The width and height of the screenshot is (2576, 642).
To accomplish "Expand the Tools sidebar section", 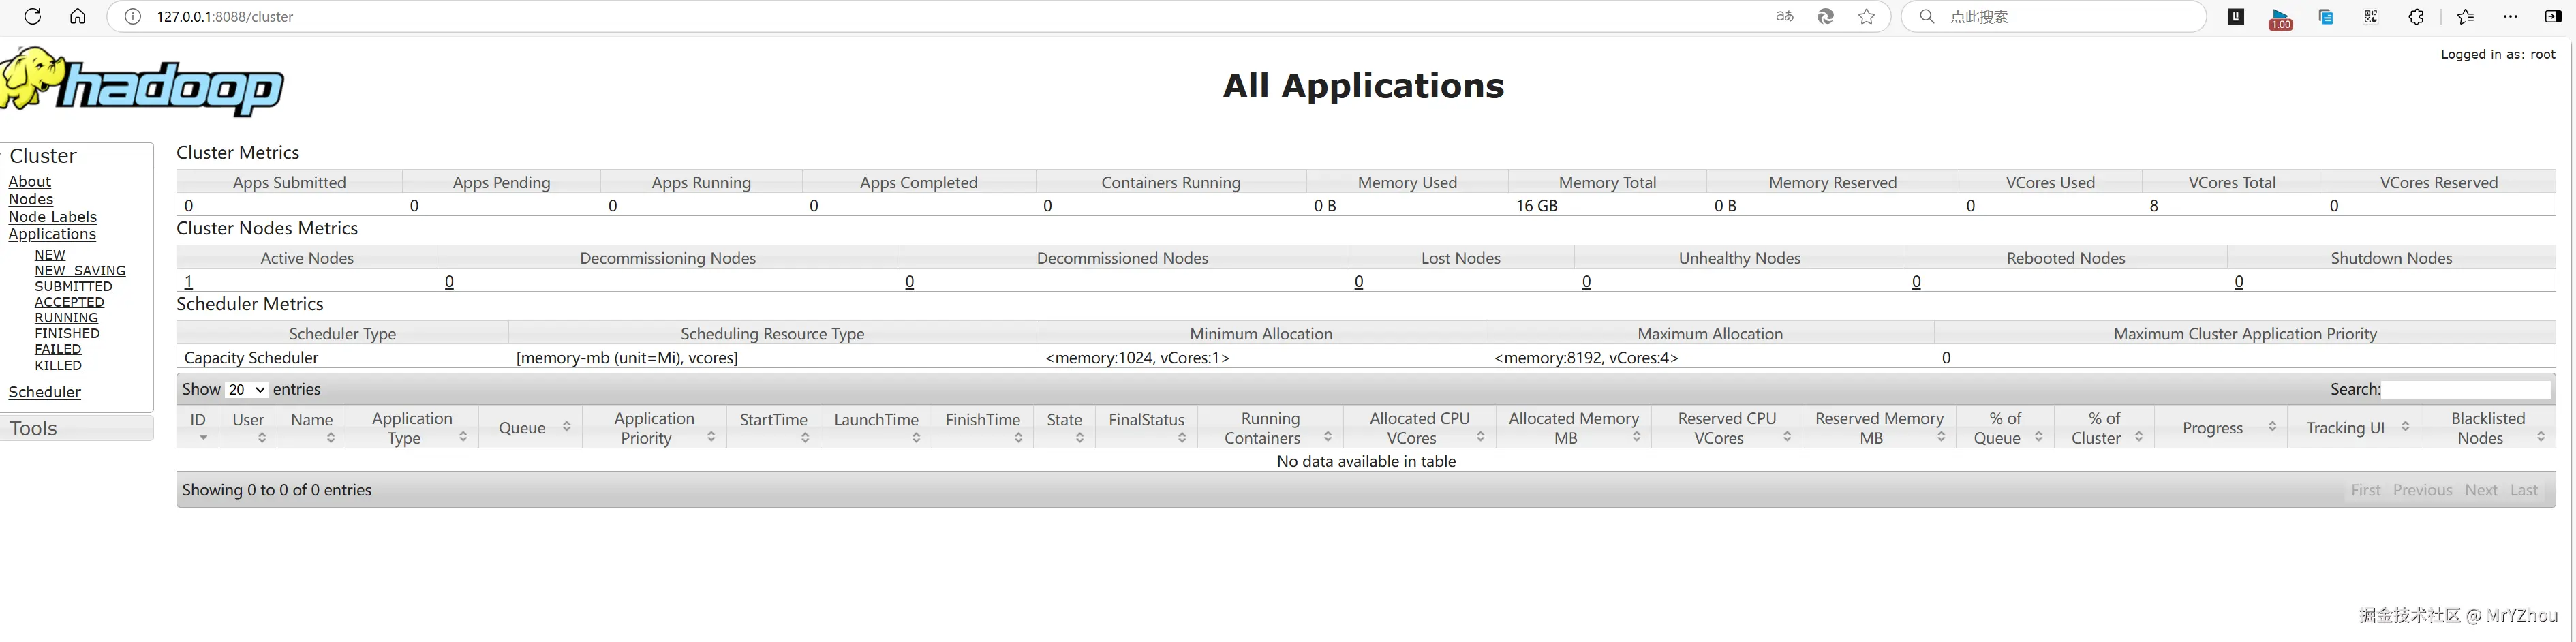I will (77, 428).
